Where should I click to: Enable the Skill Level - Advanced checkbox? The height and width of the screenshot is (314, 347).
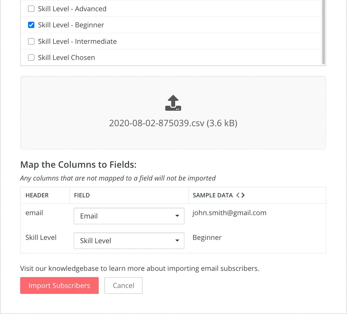pos(31,9)
